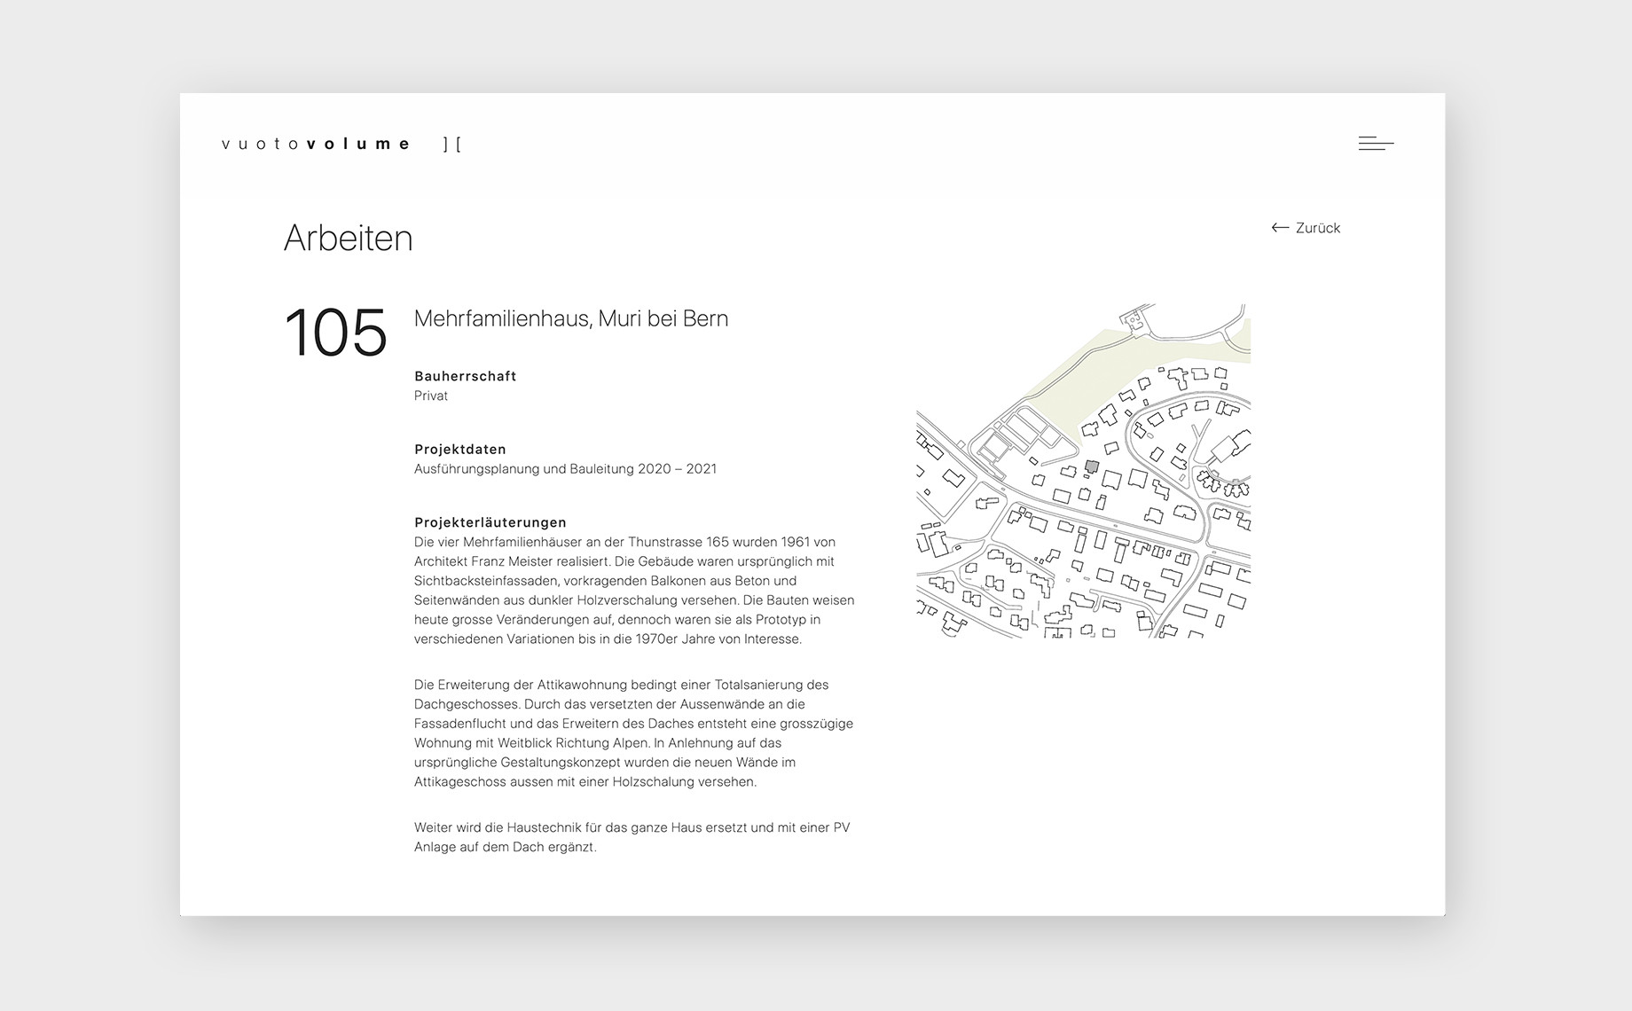Open the hamburger menu icon
1632x1011 pixels.
click(x=1376, y=144)
